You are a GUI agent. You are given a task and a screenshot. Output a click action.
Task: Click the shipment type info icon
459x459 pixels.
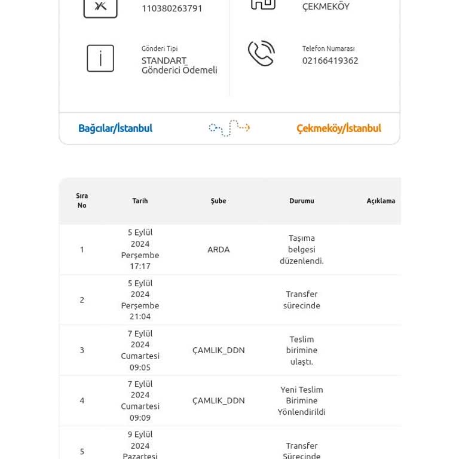(100, 58)
